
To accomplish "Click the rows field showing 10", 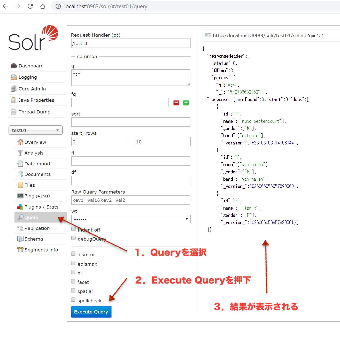I will coord(163,142).
